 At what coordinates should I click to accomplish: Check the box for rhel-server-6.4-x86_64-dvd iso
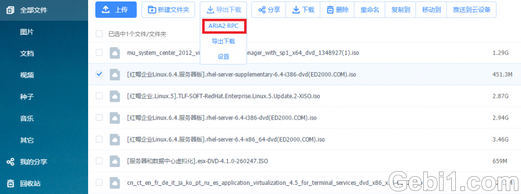[x=99, y=139]
